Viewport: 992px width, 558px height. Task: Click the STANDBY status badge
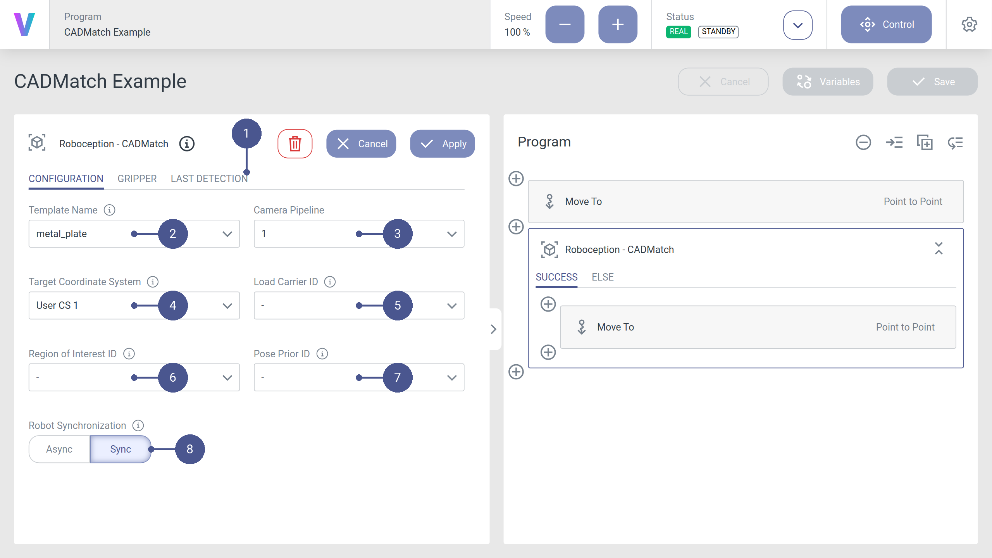(x=718, y=32)
